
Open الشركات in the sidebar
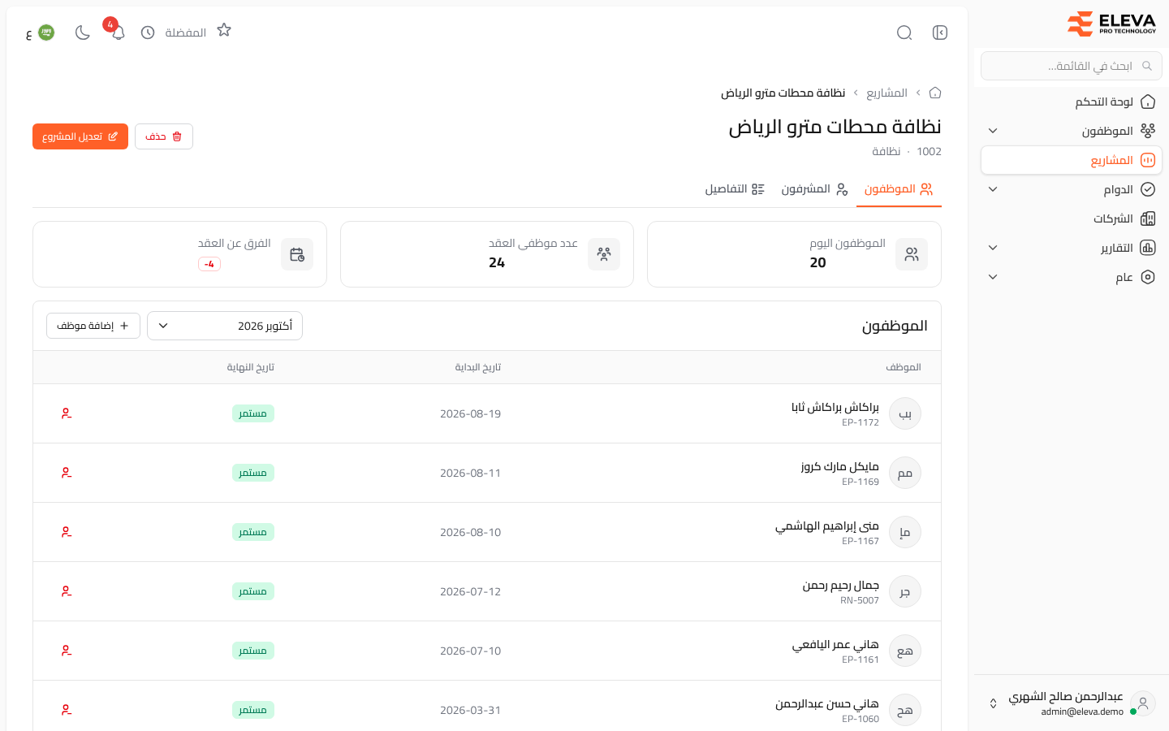(x=1072, y=218)
